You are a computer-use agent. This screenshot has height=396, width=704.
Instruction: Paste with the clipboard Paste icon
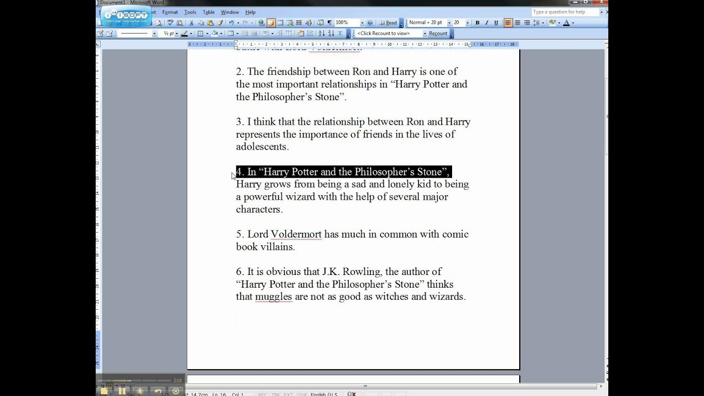click(x=210, y=23)
